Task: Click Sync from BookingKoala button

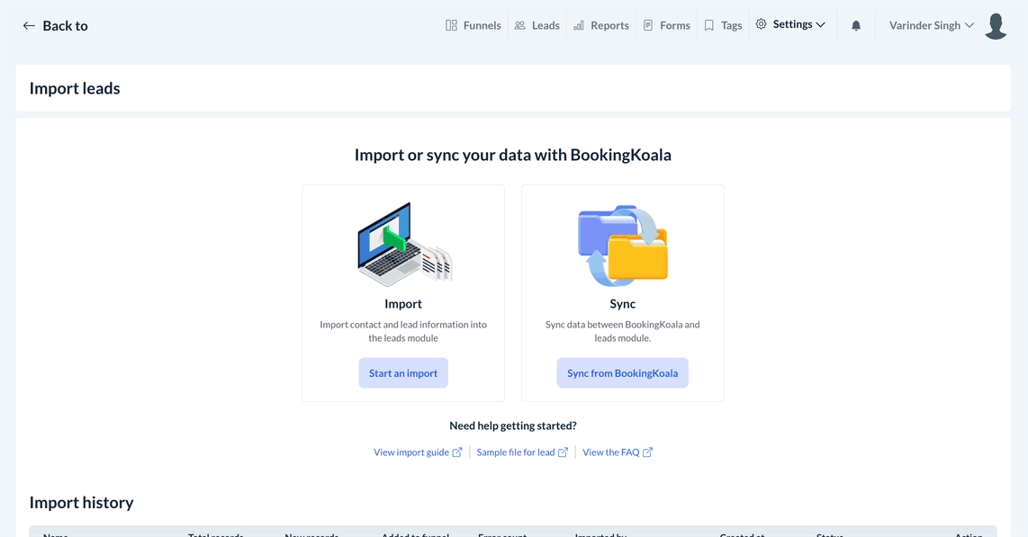Action: (623, 373)
